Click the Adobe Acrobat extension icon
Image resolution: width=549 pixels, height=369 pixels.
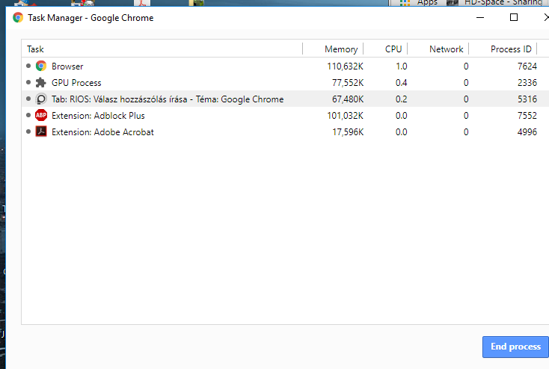coord(41,132)
